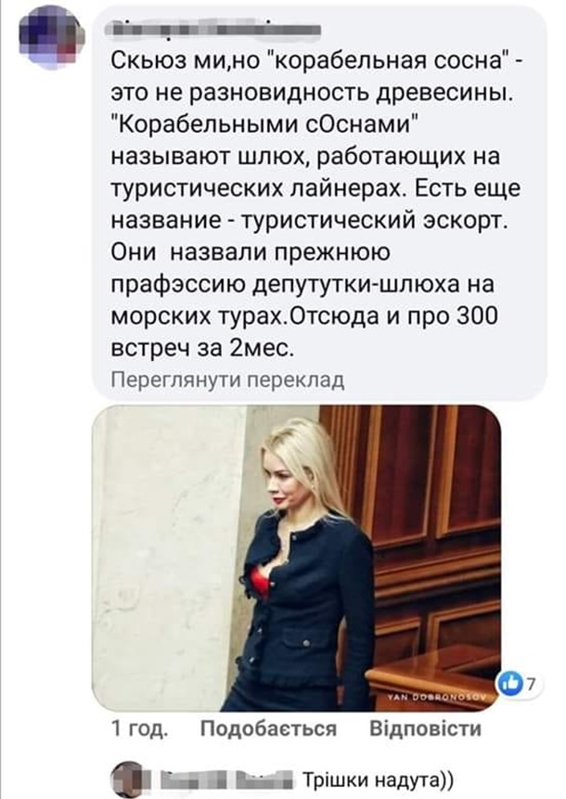Show who reacted via the 7 count
566x799 pixels.
click(x=532, y=685)
